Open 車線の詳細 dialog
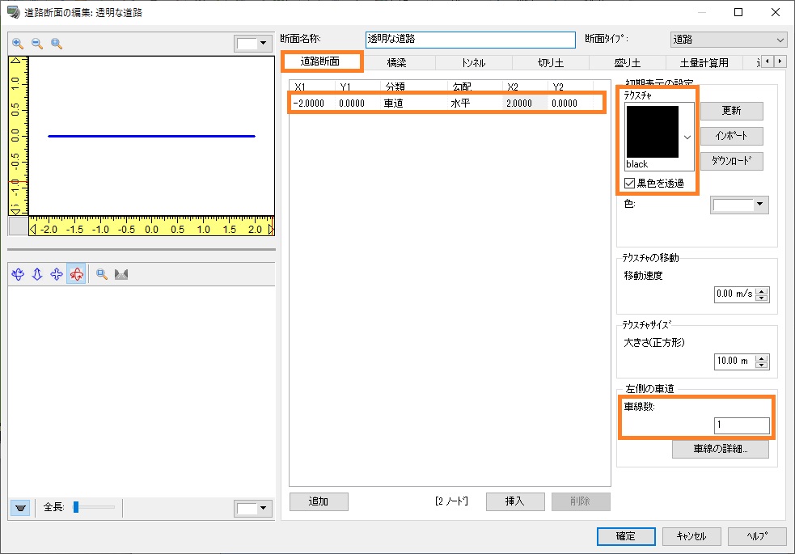The image size is (795, 554). point(721,449)
